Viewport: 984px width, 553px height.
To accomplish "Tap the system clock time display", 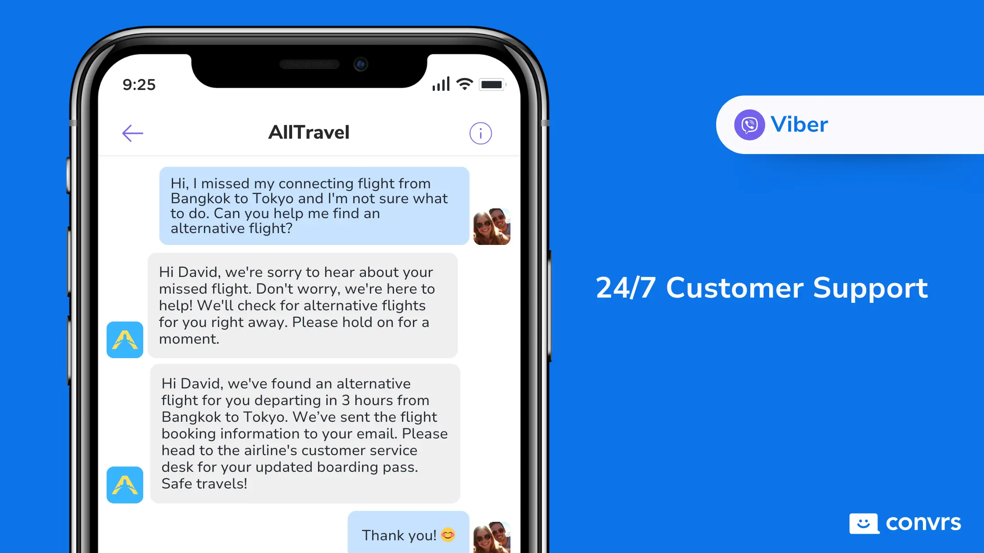I will tap(140, 84).
